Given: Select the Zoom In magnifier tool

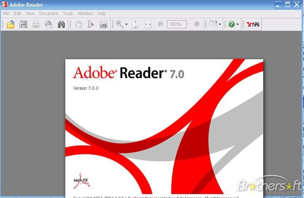Looking at the screenshot, I should pos(120,25).
